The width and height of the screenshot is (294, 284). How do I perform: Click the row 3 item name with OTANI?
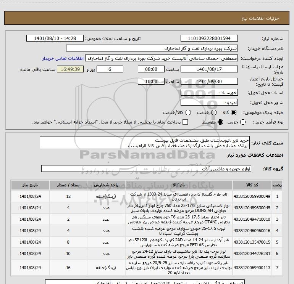[179, 220]
